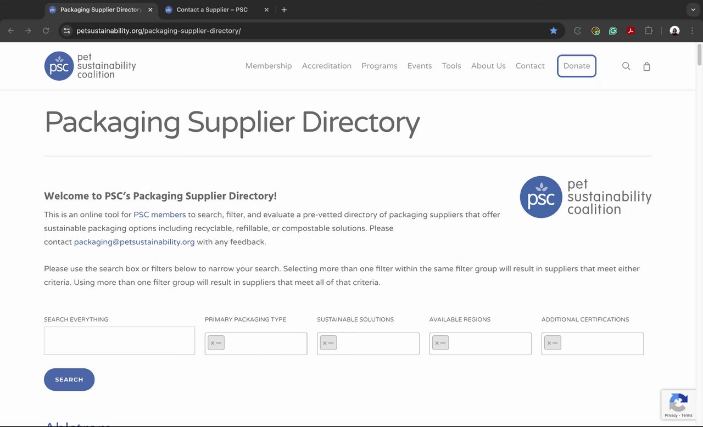This screenshot has height=427, width=703.
Task: Click the Packaging Supplier Directory heading
Action: pyautogui.click(x=232, y=122)
